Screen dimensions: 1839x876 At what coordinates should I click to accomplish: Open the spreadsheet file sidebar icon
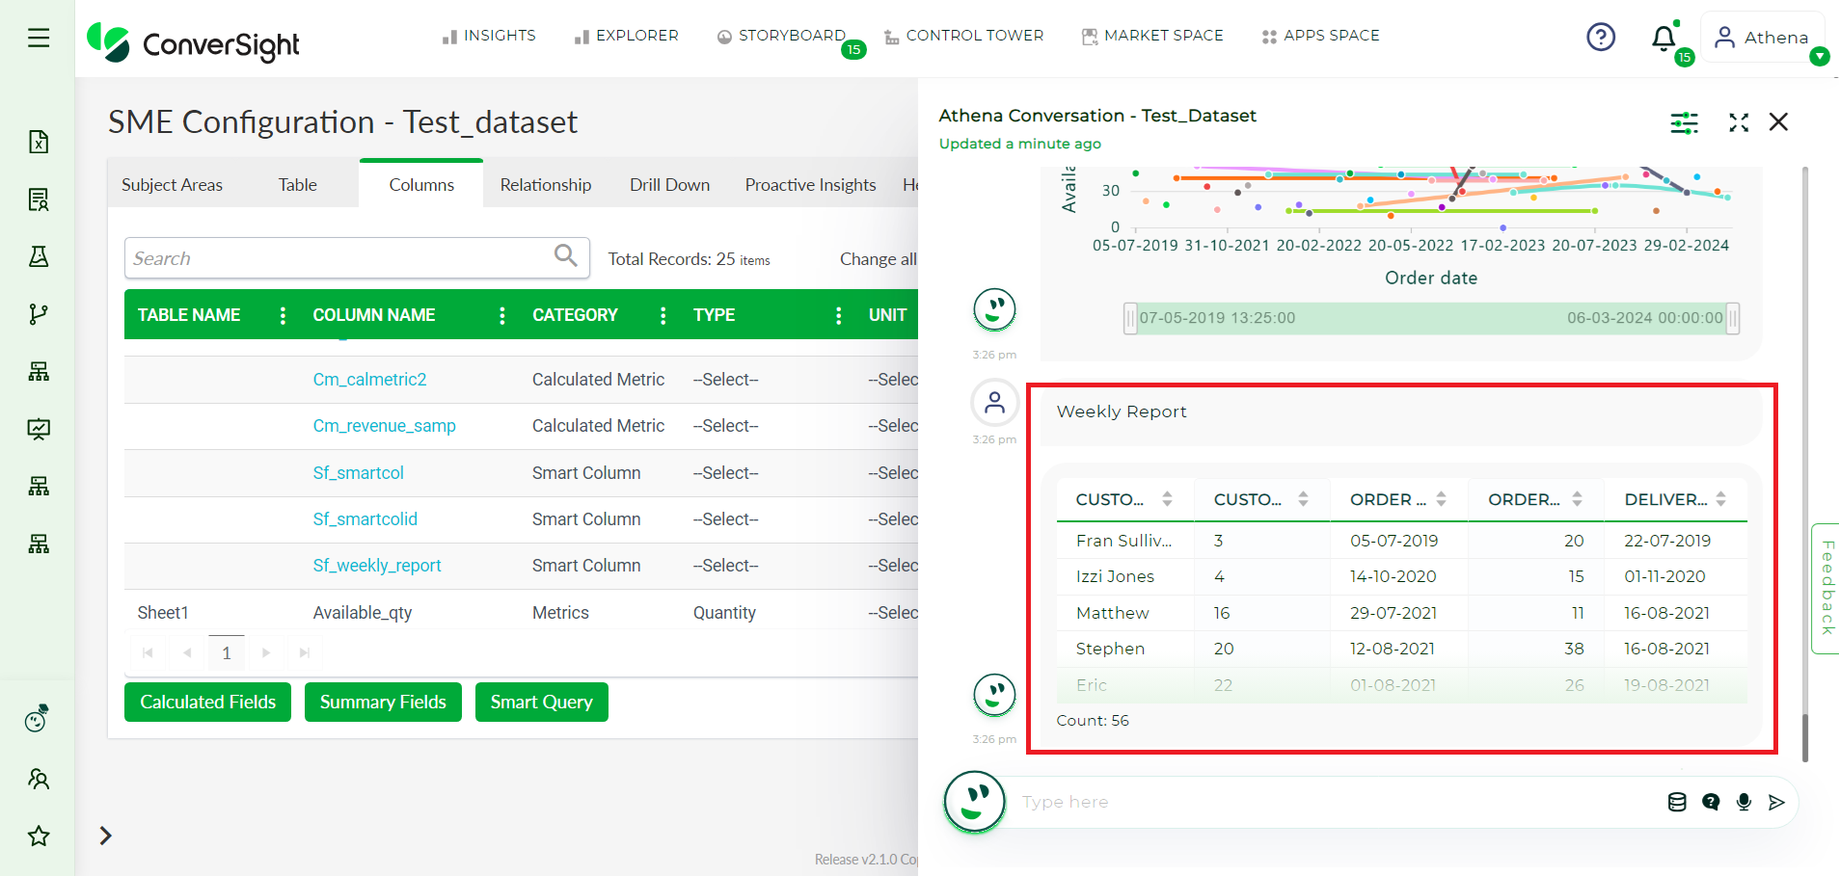click(x=39, y=142)
